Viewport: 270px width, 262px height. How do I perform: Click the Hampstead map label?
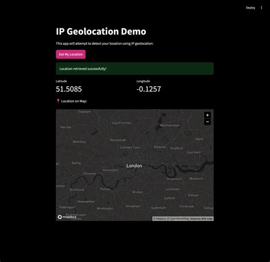[117, 140]
